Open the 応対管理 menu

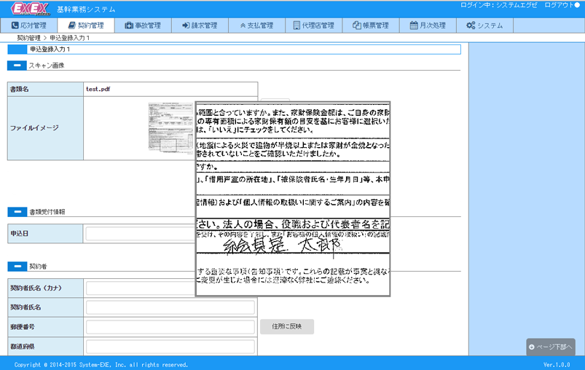point(29,25)
